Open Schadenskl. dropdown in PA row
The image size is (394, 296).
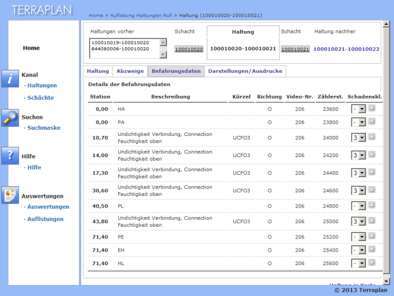359,123
